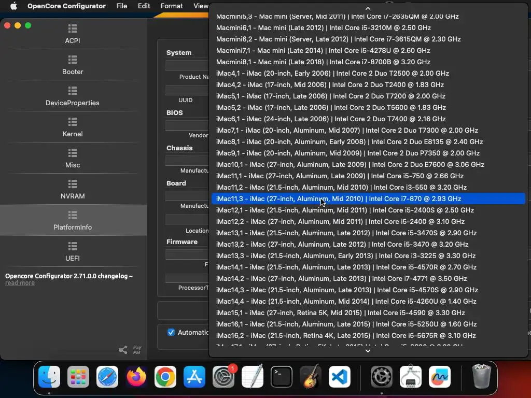Screen dimensions: 531x398
Task: Open System Information chip icon in Dock
Action: pyautogui.click(x=411, y=377)
